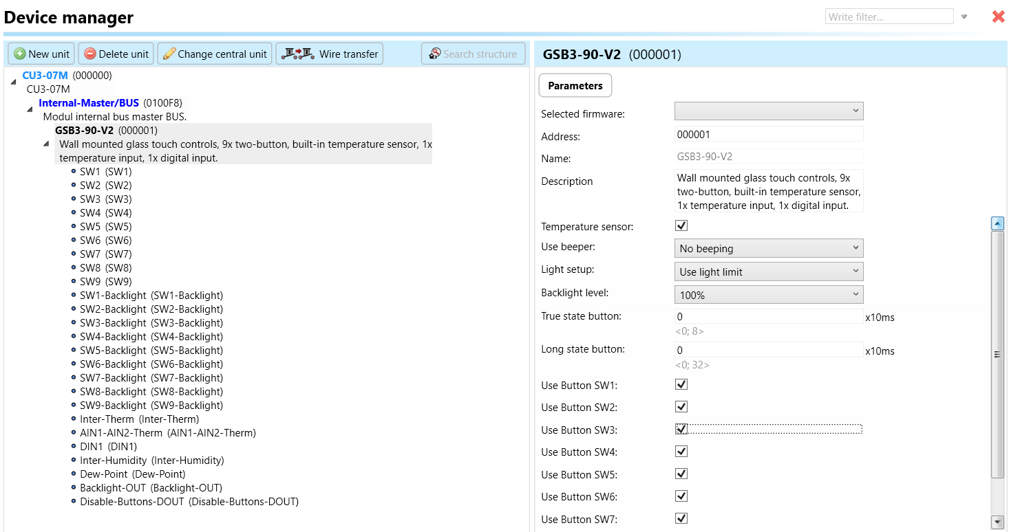
Task: Open Change central unit tool
Action: click(215, 54)
